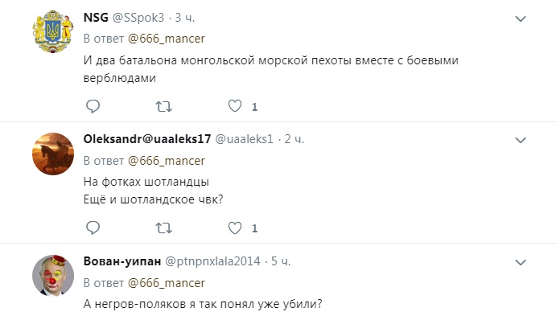Open Oleksandr's horse rider avatar
Screen dimensions: 556x316
coord(53,154)
